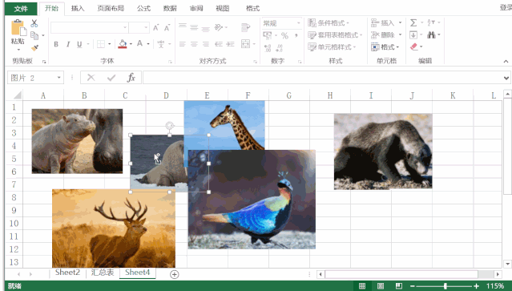Viewport: 512px width, 291px height.
Task: Open 条件格式 conditional formatting
Action: click(329, 23)
